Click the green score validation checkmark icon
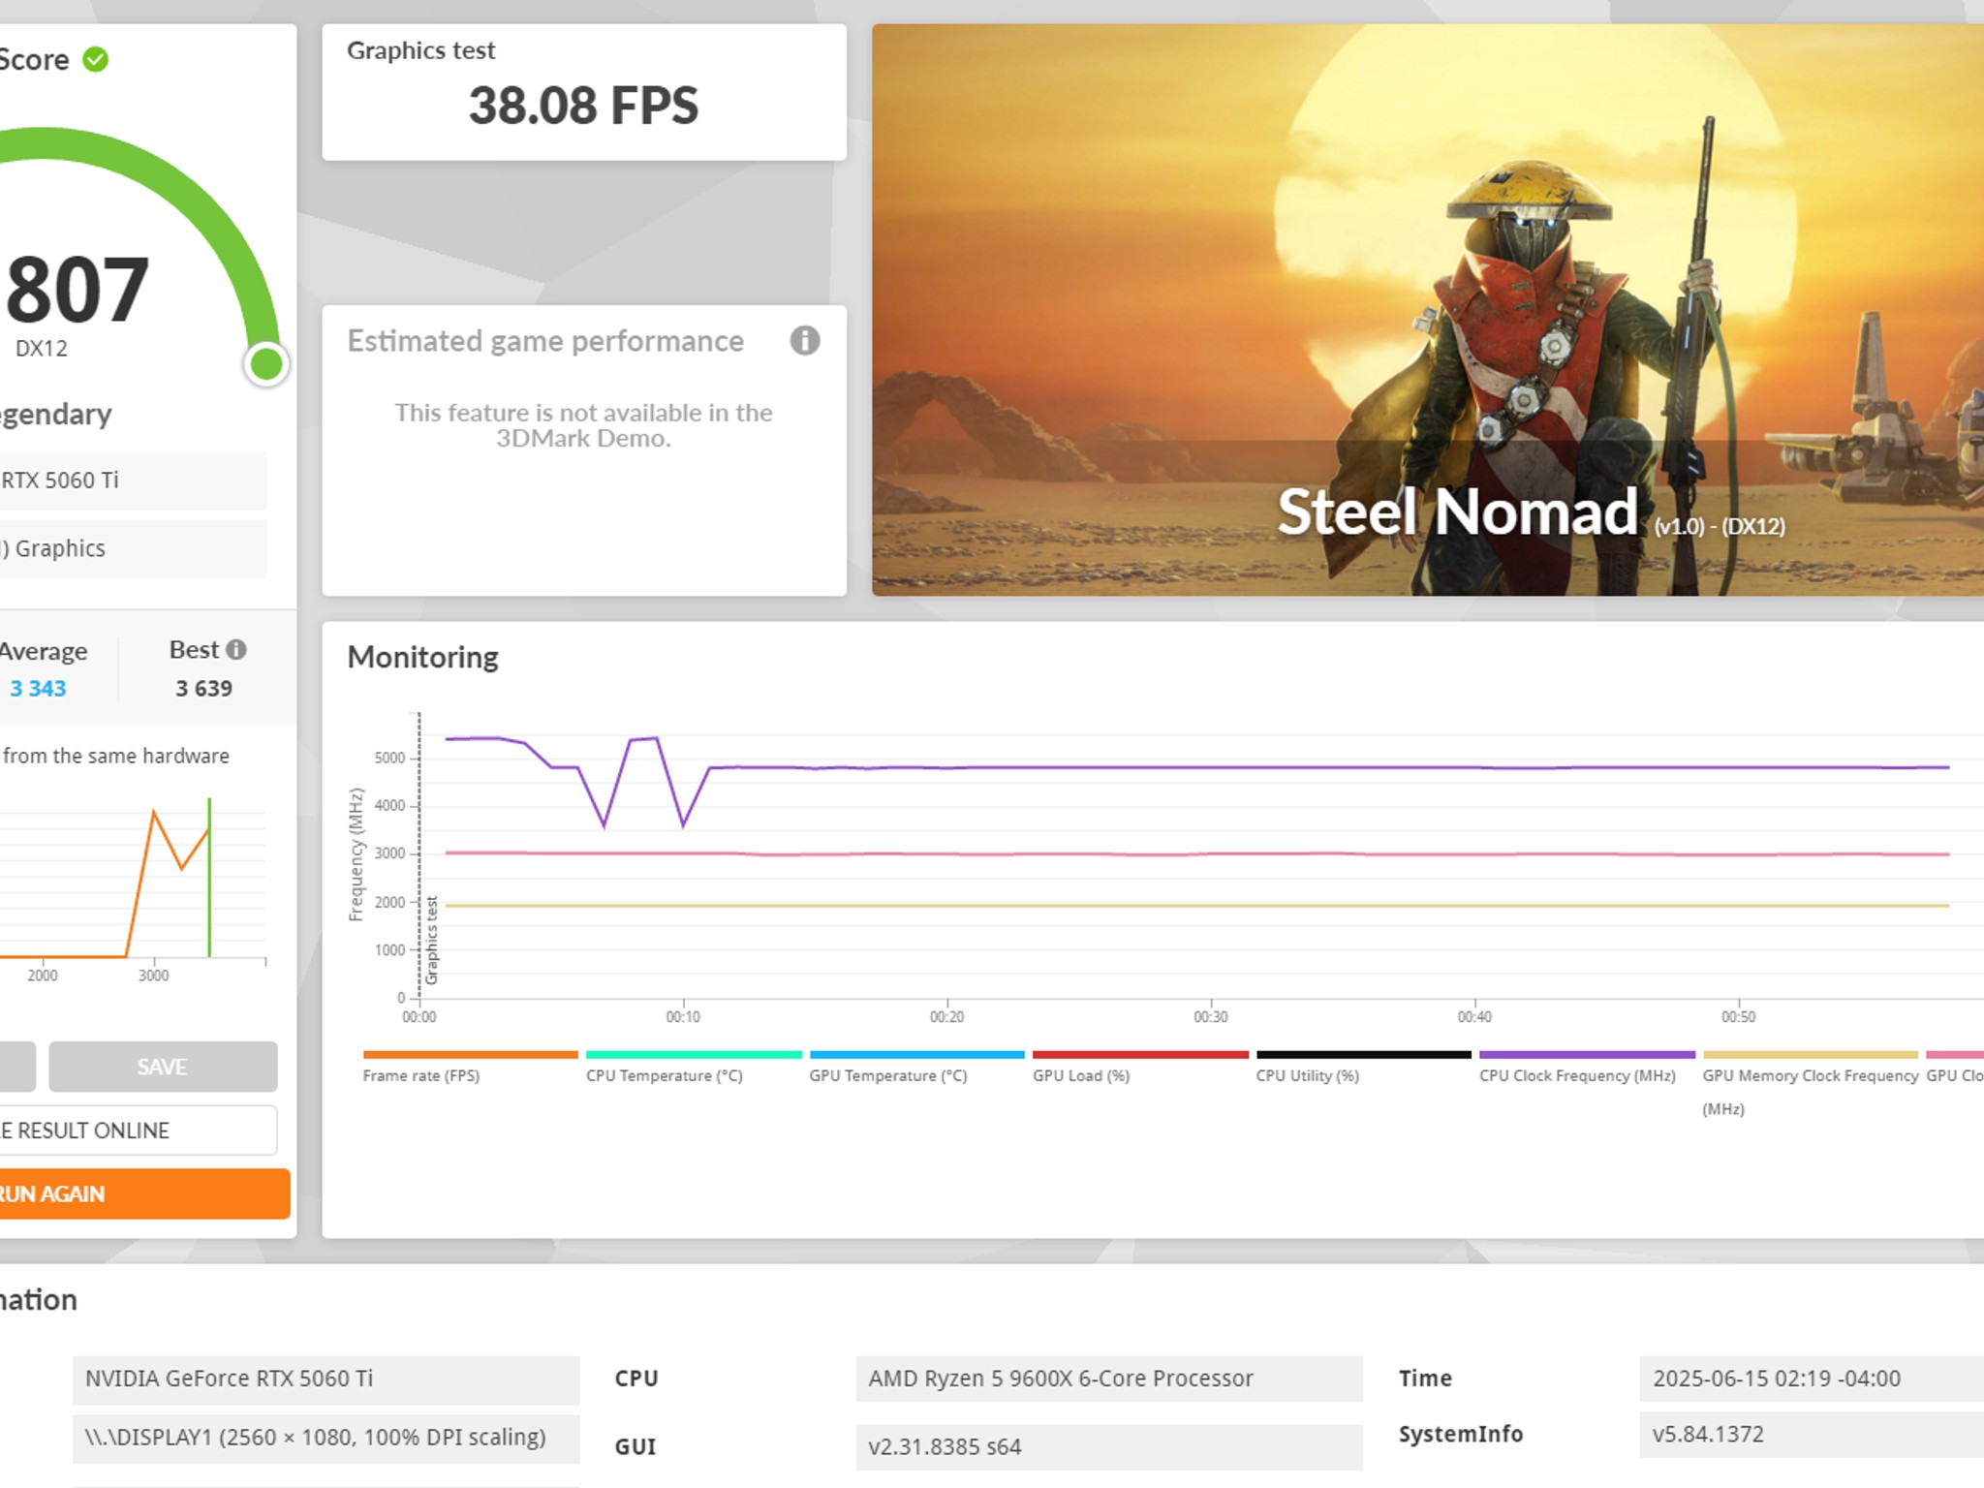Screen dimensions: 1984x1488 (x=95, y=60)
